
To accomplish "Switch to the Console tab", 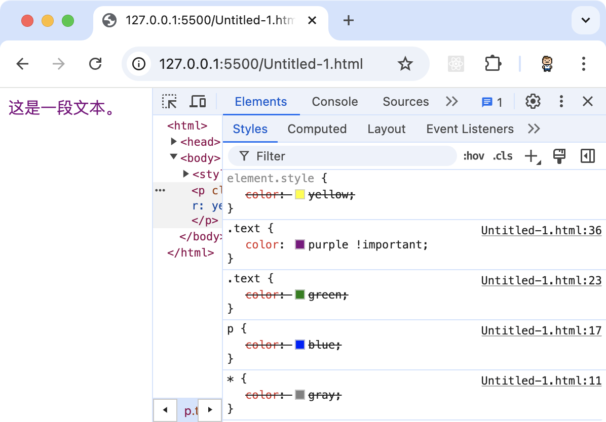I will pyautogui.click(x=334, y=102).
